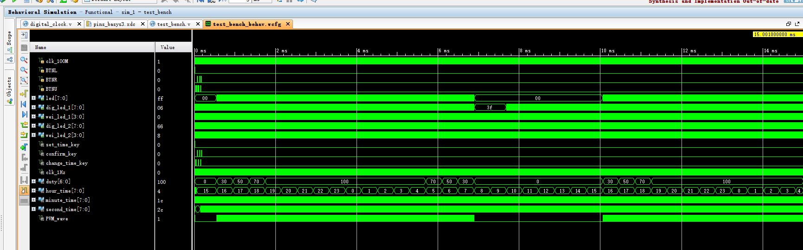Click the Previous Transition icon

coord(24,125)
